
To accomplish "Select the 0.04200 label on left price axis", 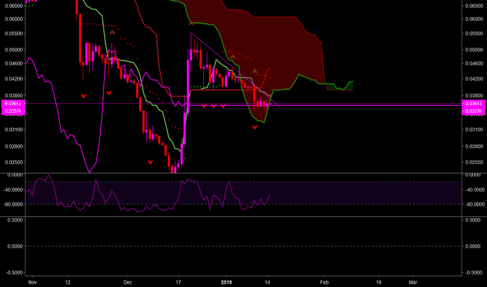I will (14, 79).
